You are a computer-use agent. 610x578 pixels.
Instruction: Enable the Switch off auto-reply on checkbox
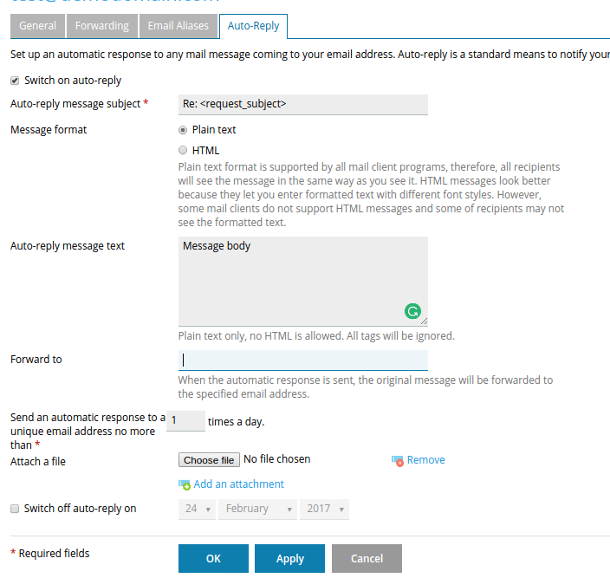click(15, 509)
